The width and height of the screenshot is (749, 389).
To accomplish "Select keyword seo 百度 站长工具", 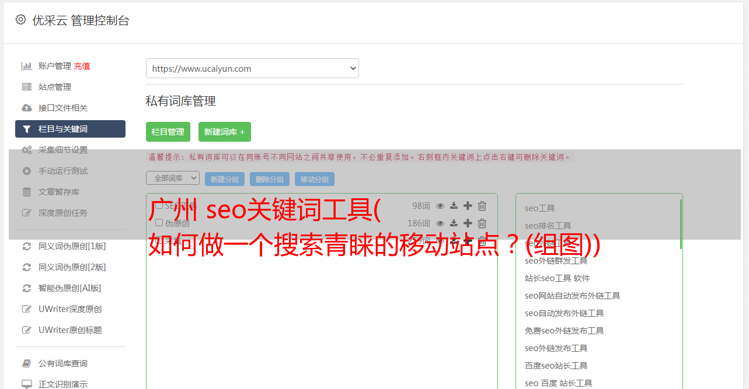I will (559, 383).
